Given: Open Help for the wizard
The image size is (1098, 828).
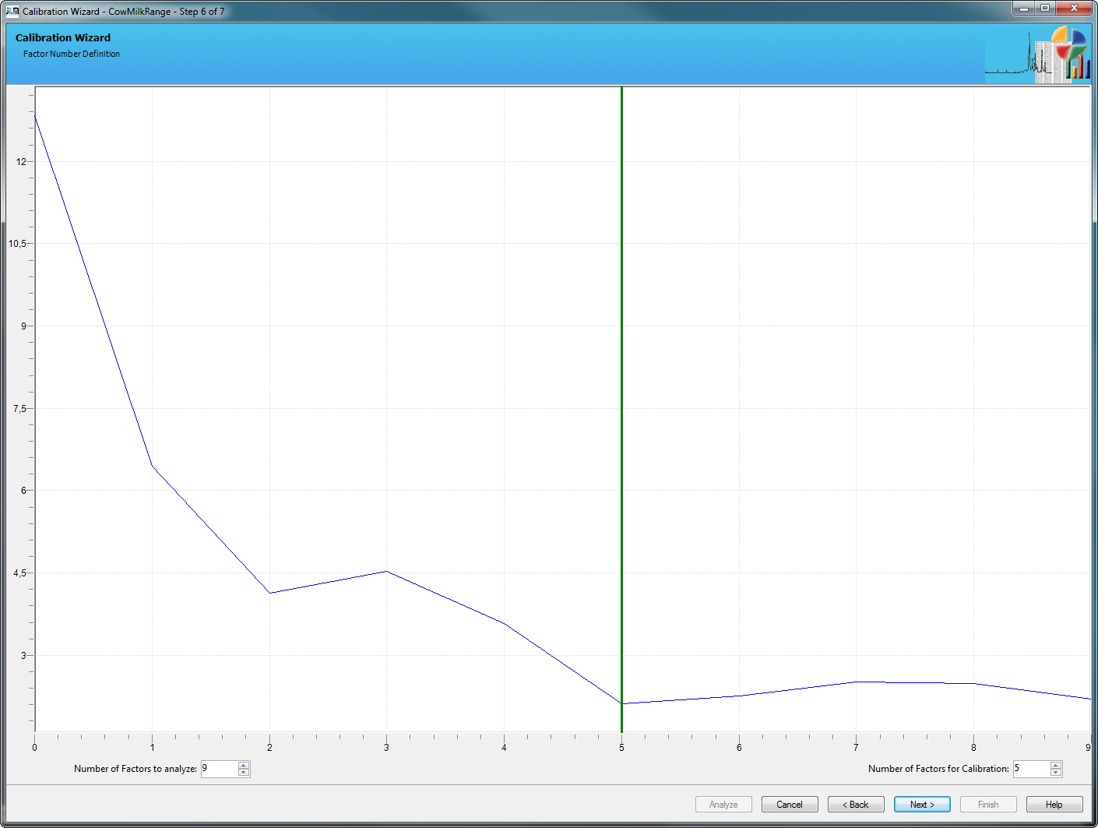Looking at the screenshot, I should coord(1054,805).
